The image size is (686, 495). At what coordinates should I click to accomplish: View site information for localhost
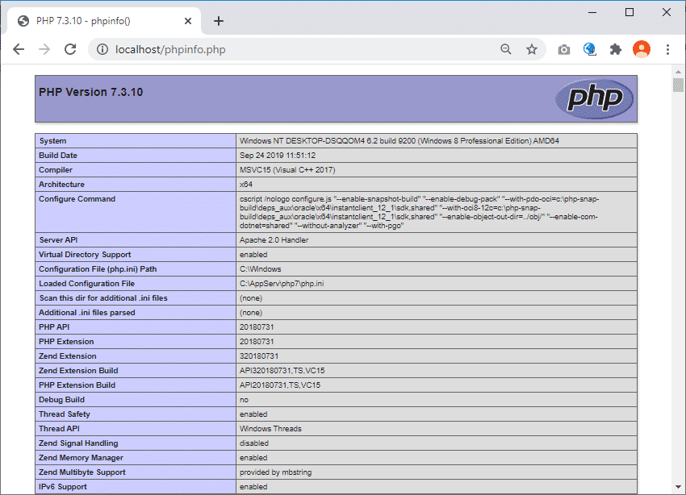click(x=102, y=49)
